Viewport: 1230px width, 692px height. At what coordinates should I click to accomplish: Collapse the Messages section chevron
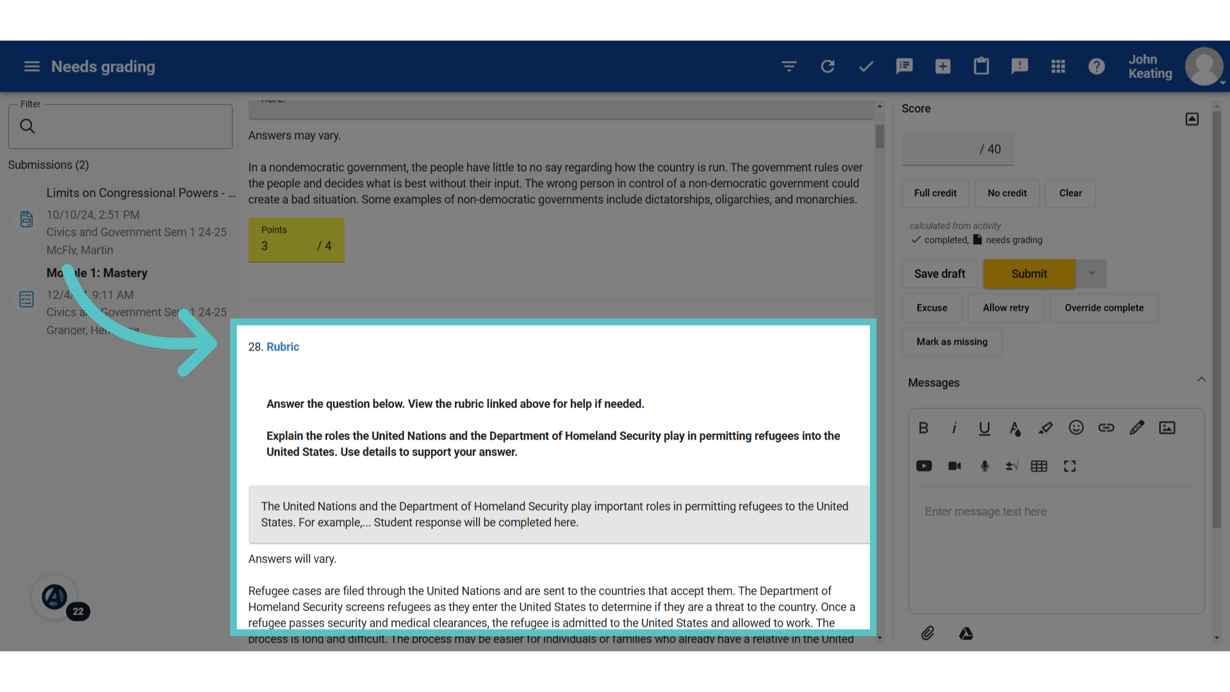1201,379
